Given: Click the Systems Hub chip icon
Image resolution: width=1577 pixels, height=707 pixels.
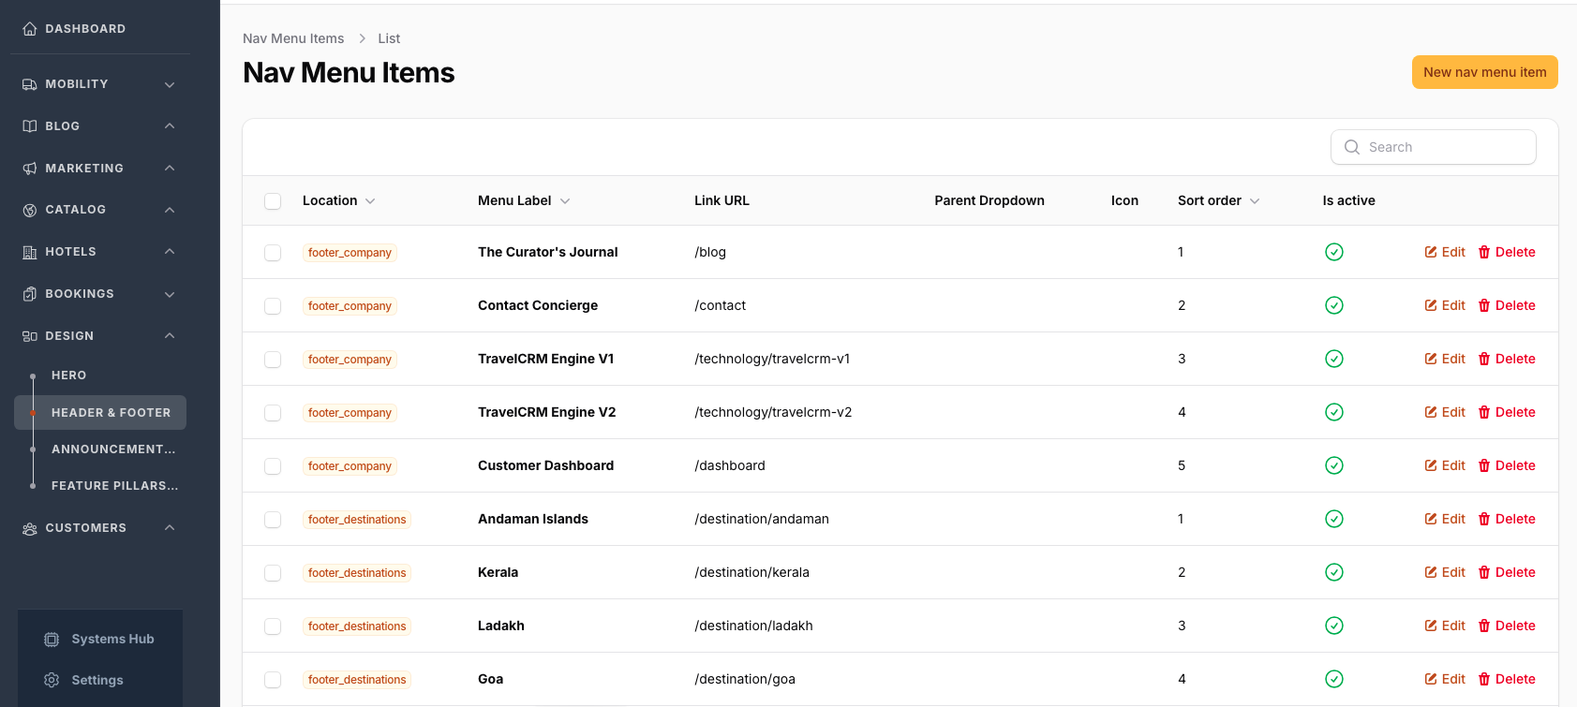Looking at the screenshot, I should click(x=52, y=640).
